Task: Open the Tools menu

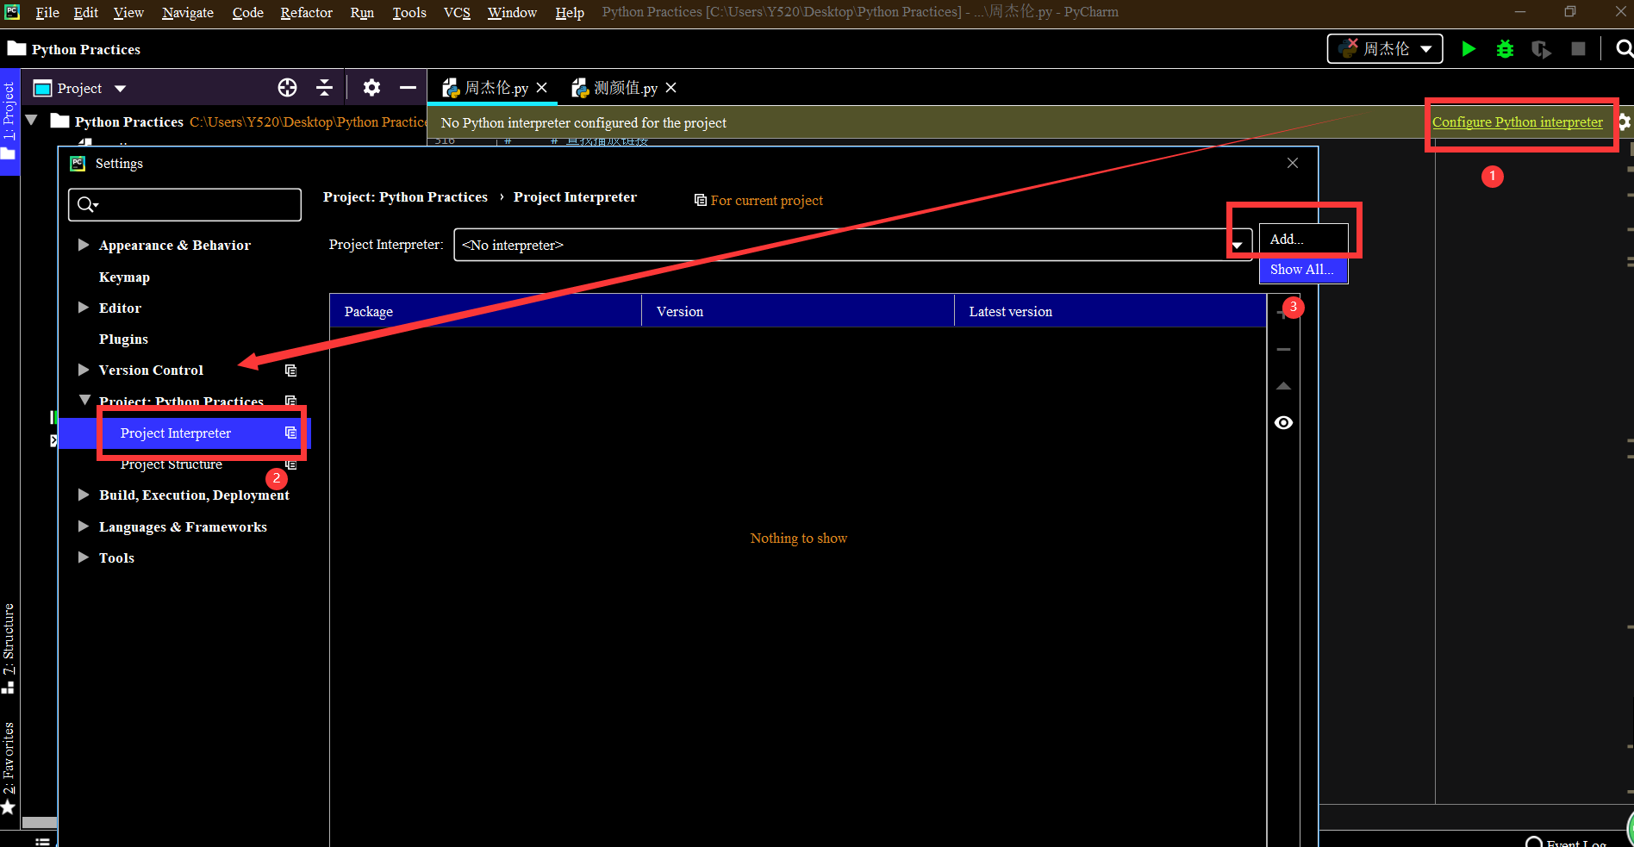Action: coord(409,12)
